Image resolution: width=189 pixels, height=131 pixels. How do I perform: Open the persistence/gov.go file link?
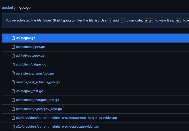30,47
